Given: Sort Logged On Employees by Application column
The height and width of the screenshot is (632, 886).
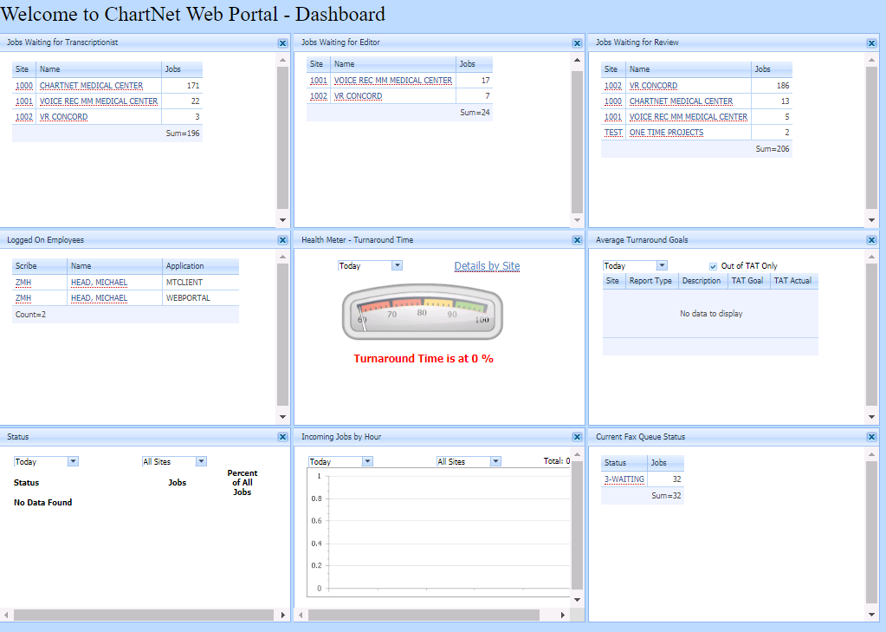Looking at the screenshot, I should click(201, 266).
